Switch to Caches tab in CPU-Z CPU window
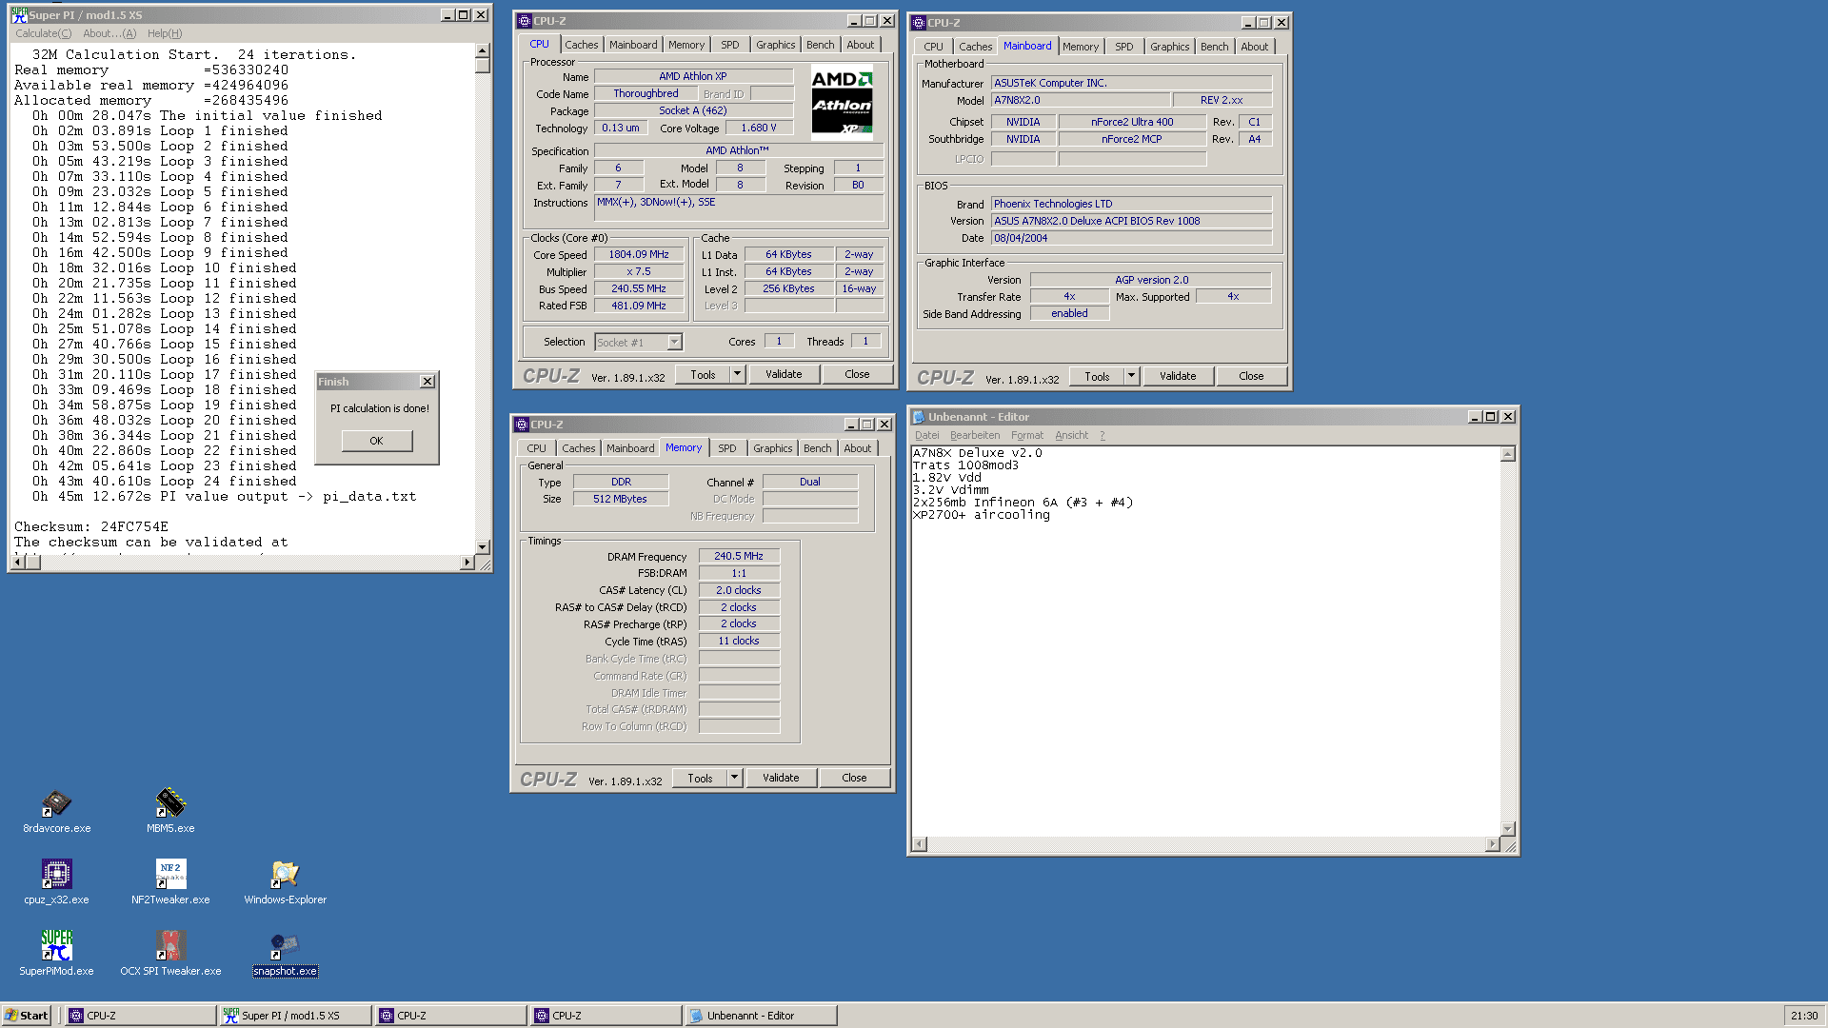 [x=581, y=45]
